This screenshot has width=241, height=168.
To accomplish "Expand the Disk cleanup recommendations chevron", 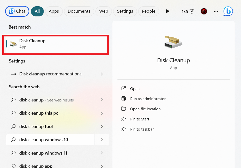I will click(102, 74).
